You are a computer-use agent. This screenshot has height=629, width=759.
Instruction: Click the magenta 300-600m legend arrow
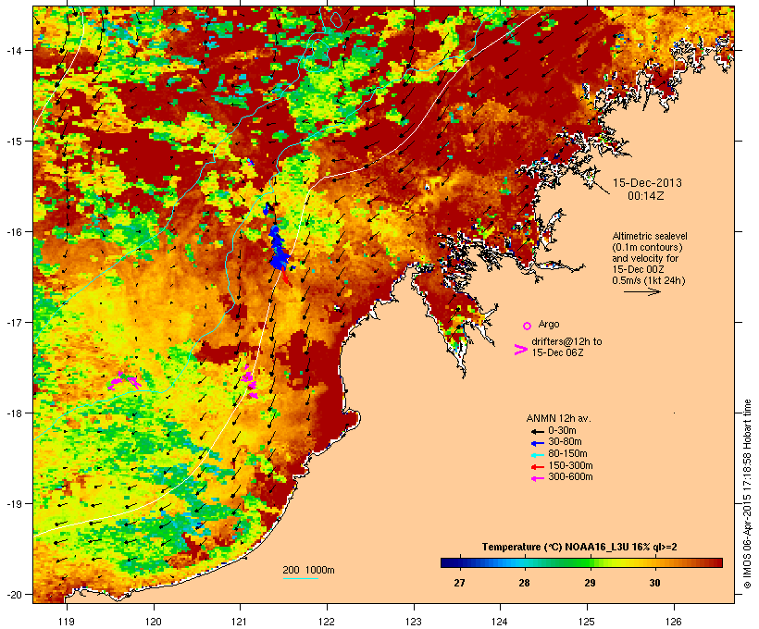tap(537, 478)
